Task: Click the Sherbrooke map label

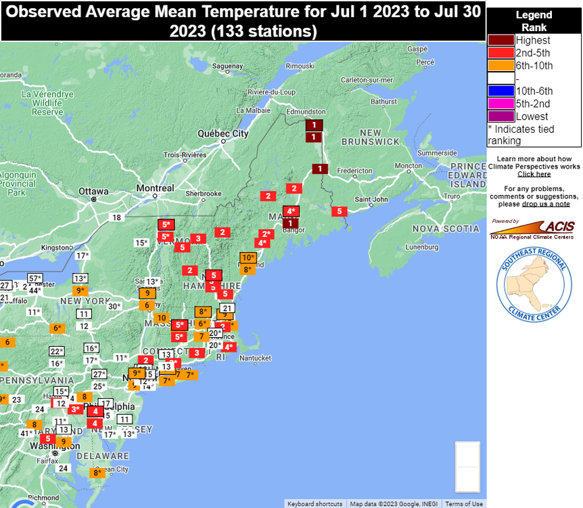Action: (x=204, y=194)
